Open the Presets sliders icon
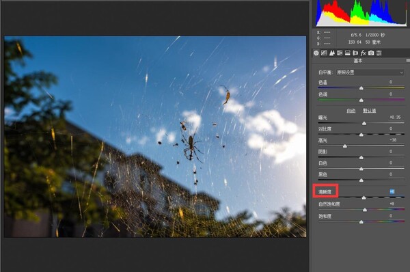This screenshot has width=410, height=272. tap(379, 53)
